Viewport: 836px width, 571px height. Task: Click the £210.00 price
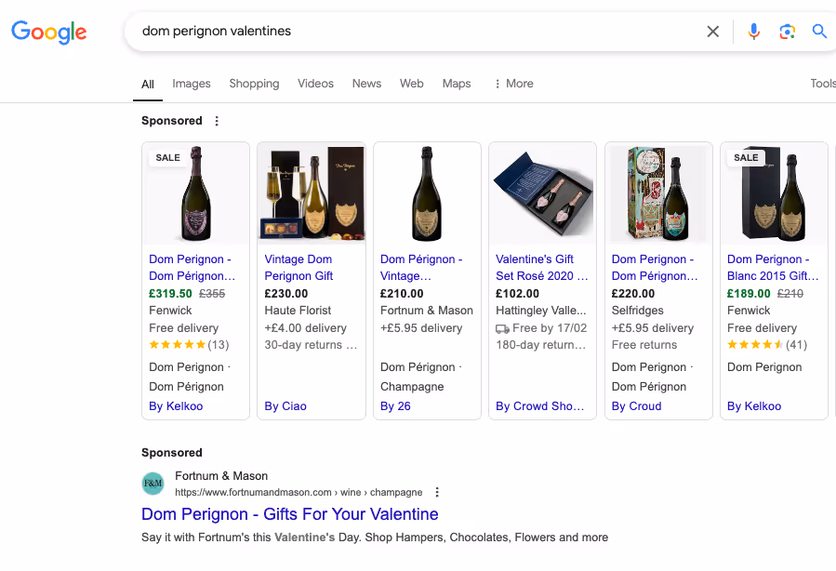[402, 294]
